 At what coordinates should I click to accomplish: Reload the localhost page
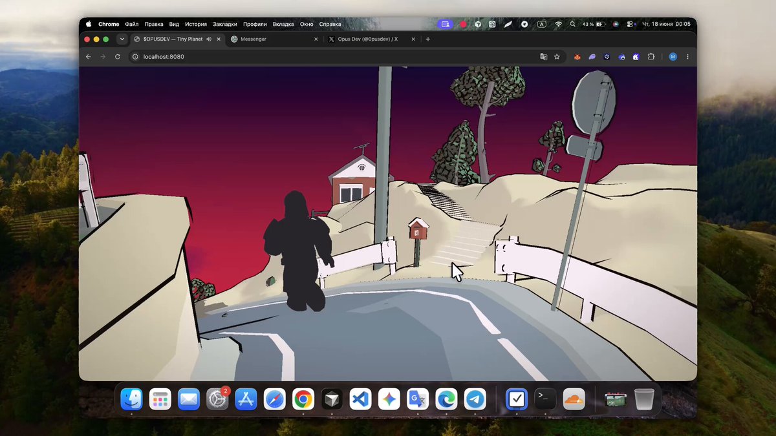click(118, 57)
